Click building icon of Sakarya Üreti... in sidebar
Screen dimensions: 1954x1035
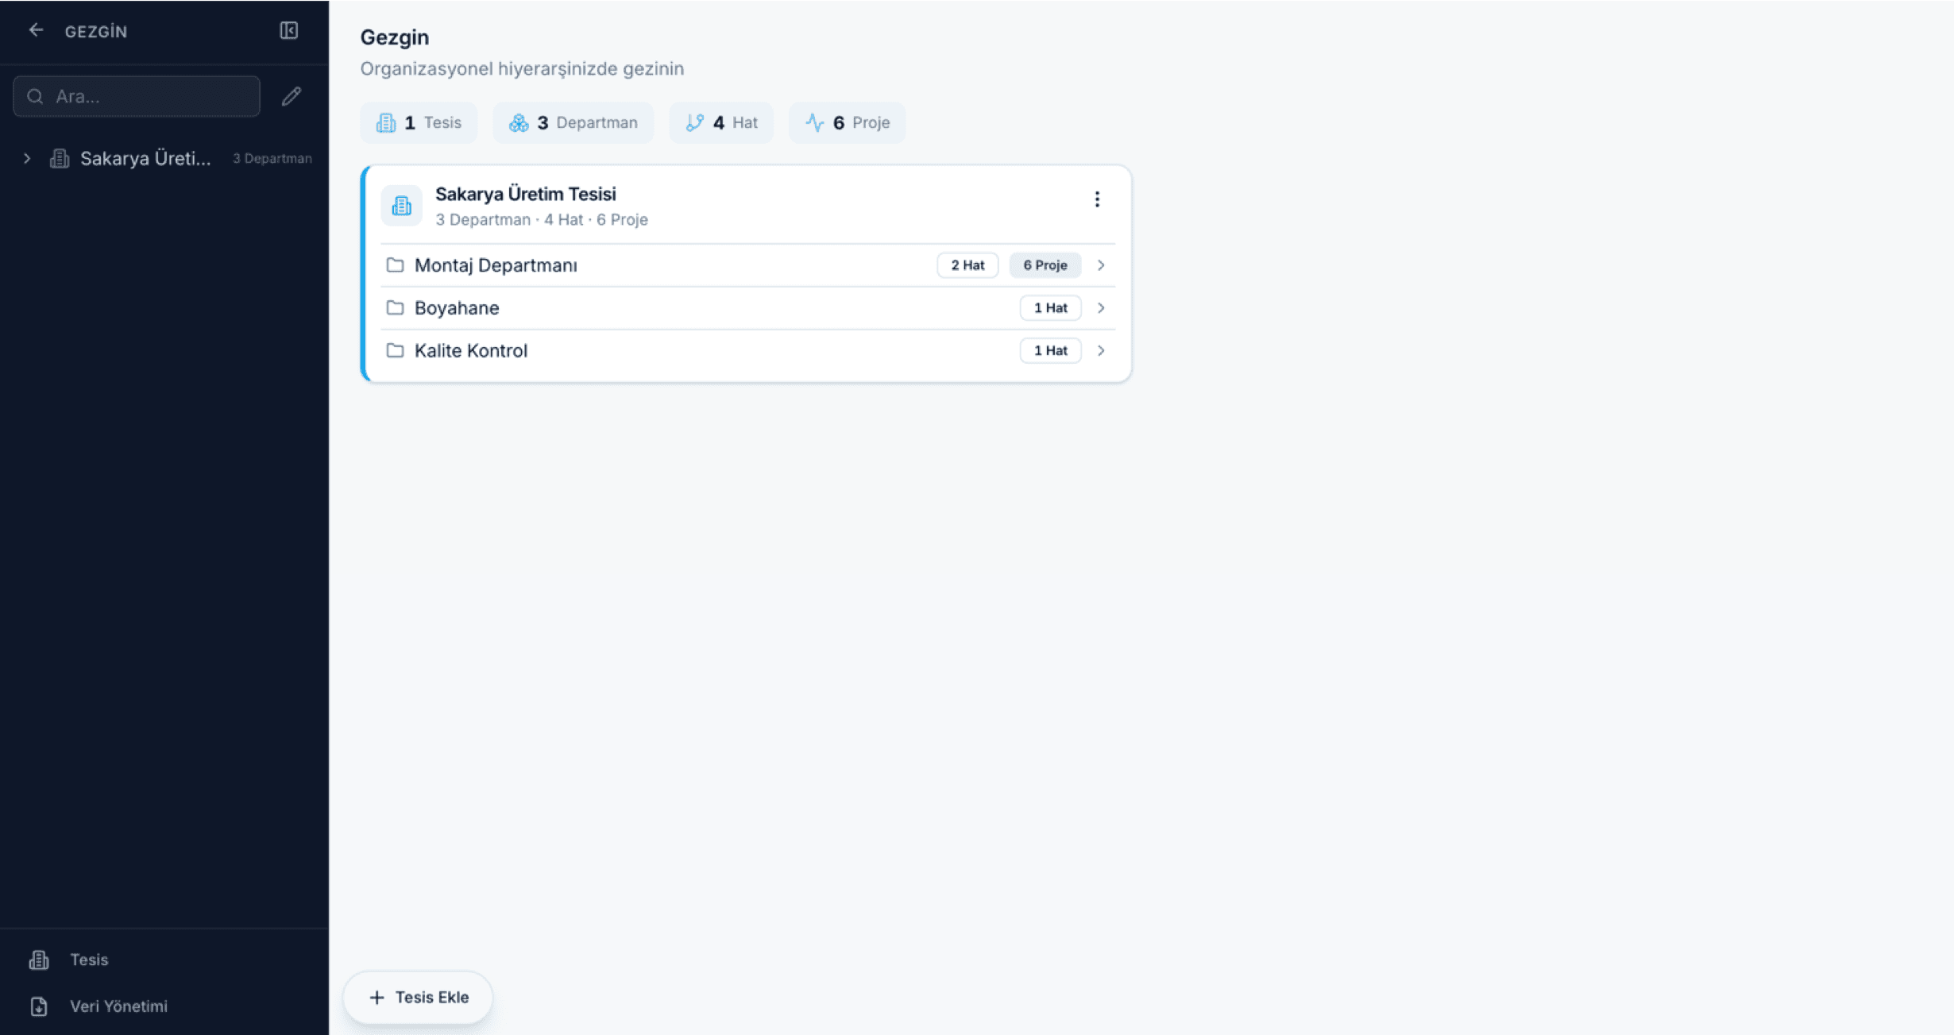pyautogui.click(x=60, y=158)
